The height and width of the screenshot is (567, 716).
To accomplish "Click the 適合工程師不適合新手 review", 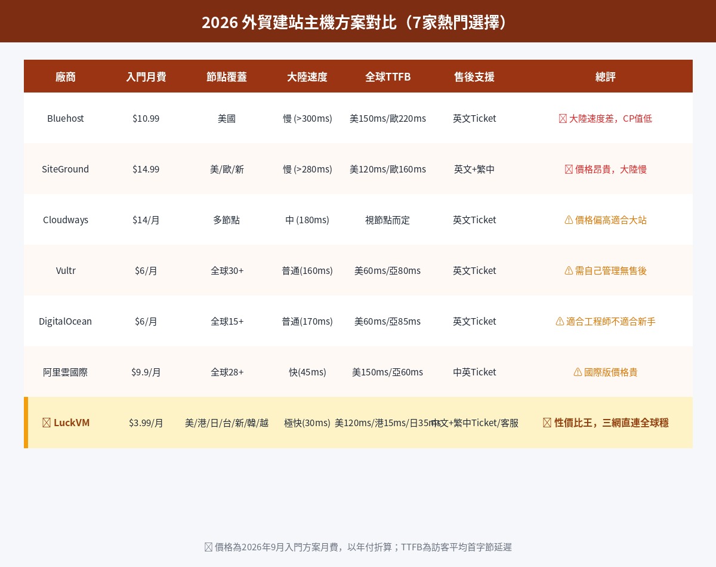I will pyautogui.click(x=606, y=321).
